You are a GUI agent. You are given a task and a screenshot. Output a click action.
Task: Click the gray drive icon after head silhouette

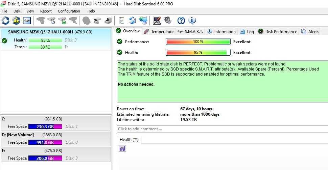[x=97, y=21]
